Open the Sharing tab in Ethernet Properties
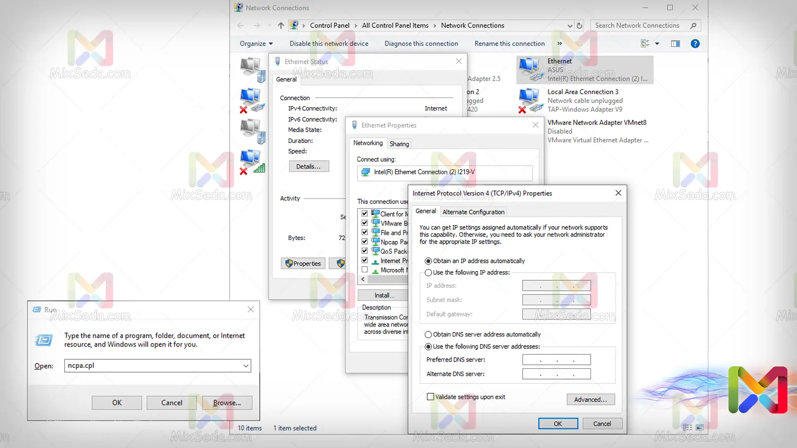The width and height of the screenshot is (797, 448). coord(399,144)
